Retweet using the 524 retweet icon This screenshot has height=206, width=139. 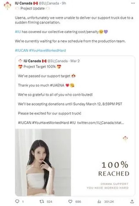pyautogui.click(x=42, y=201)
